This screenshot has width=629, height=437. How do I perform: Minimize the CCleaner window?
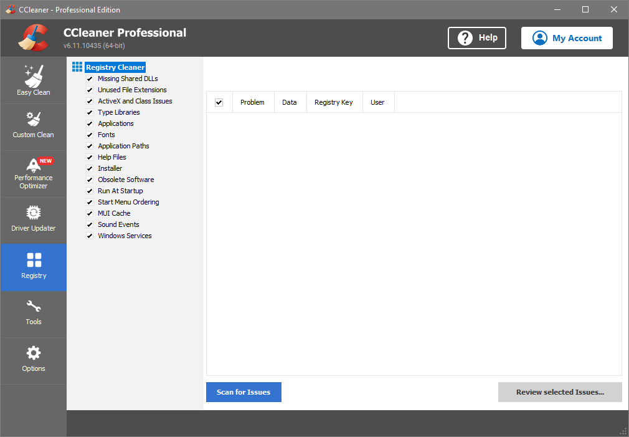tap(557, 9)
